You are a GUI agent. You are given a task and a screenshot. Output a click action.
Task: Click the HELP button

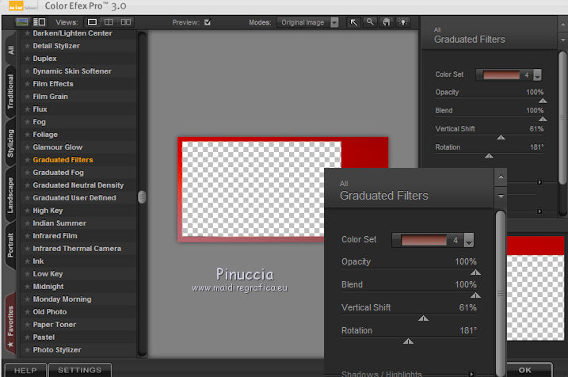(x=25, y=370)
